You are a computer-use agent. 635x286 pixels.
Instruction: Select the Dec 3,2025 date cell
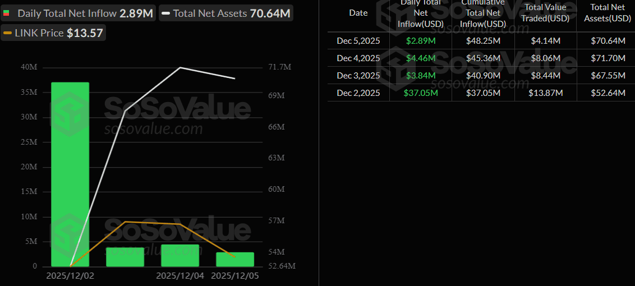(x=358, y=76)
